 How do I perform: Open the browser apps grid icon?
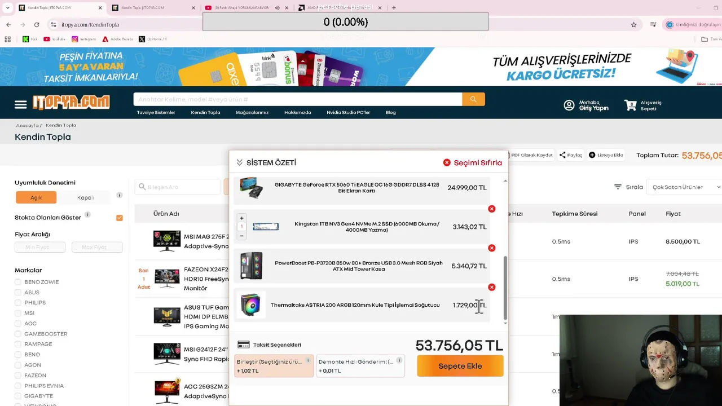pos(8,39)
